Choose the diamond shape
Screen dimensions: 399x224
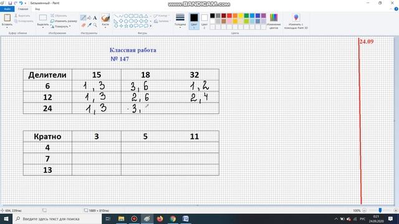tap(121, 21)
